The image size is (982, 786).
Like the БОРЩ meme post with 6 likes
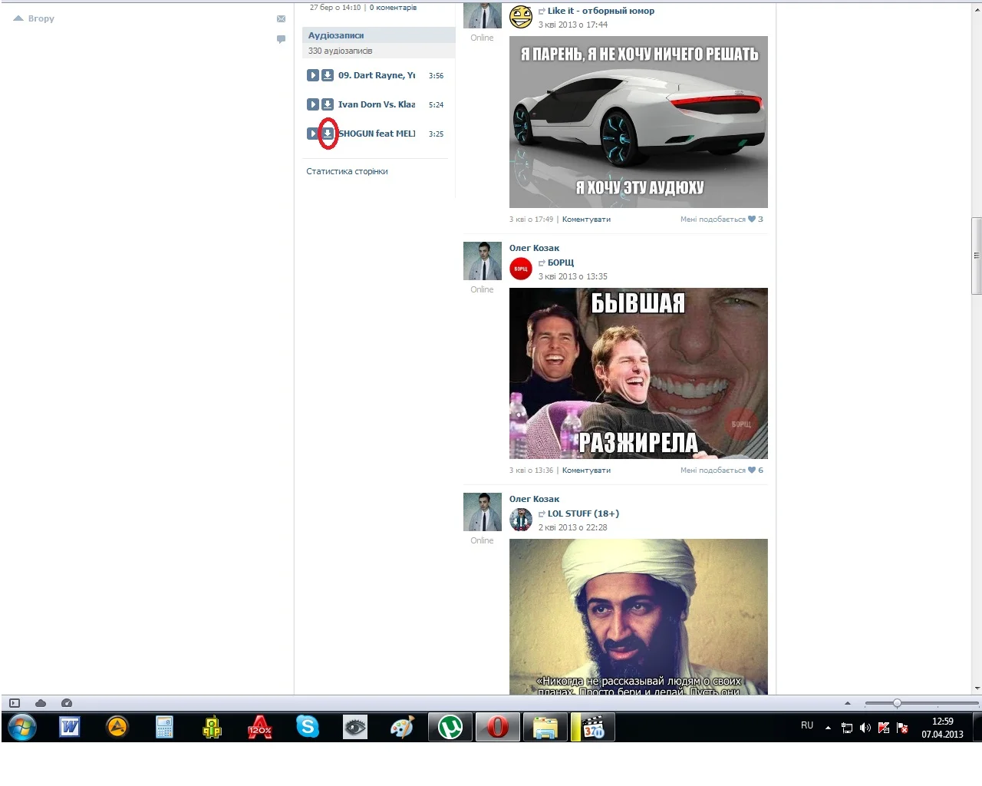pos(722,471)
